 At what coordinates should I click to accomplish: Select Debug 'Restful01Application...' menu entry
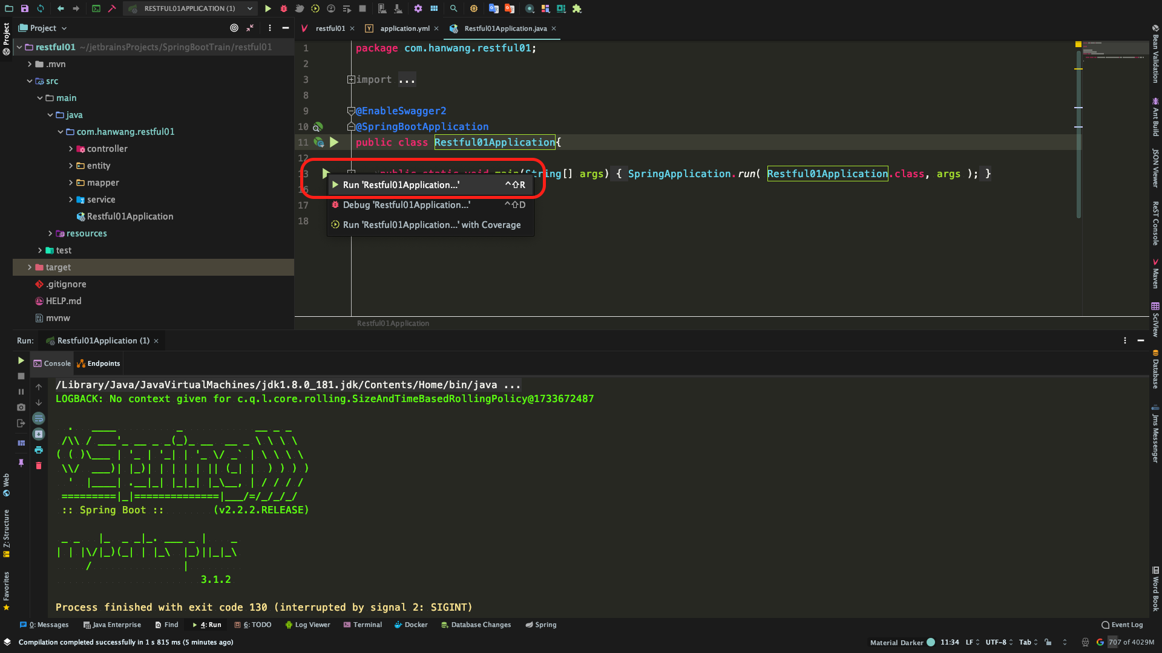(407, 205)
